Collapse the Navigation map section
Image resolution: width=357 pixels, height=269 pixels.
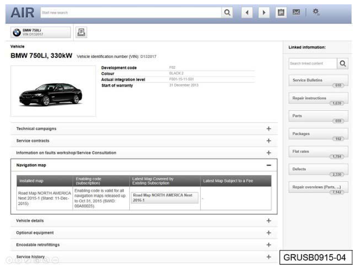pos(144,165)
